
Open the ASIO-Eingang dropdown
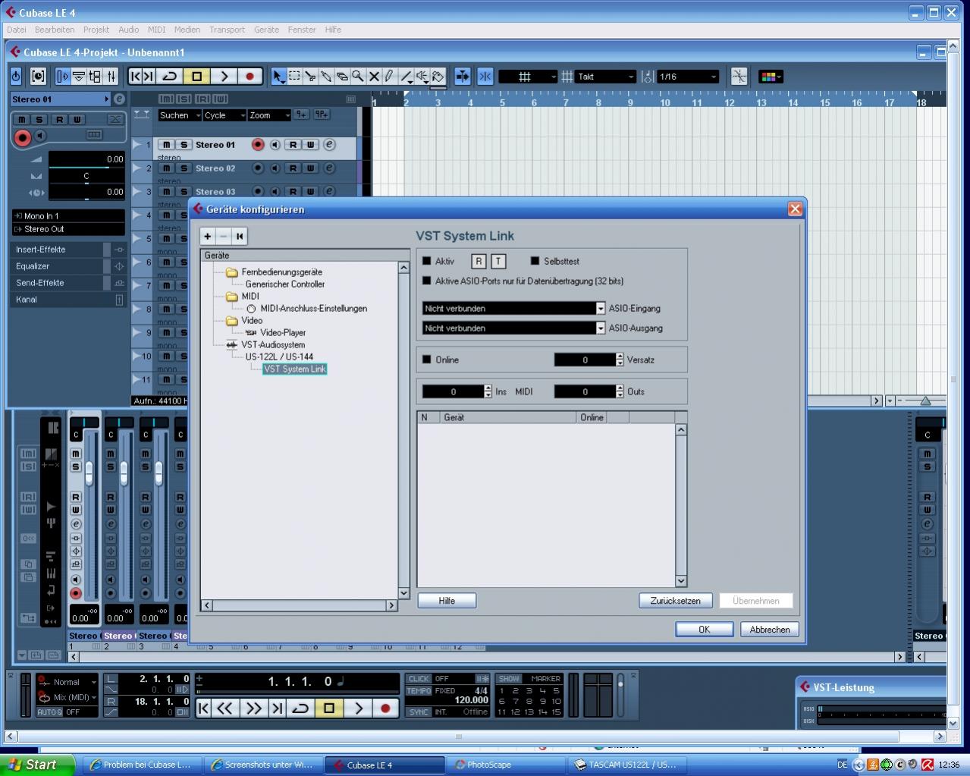click(x=600, y=309)
